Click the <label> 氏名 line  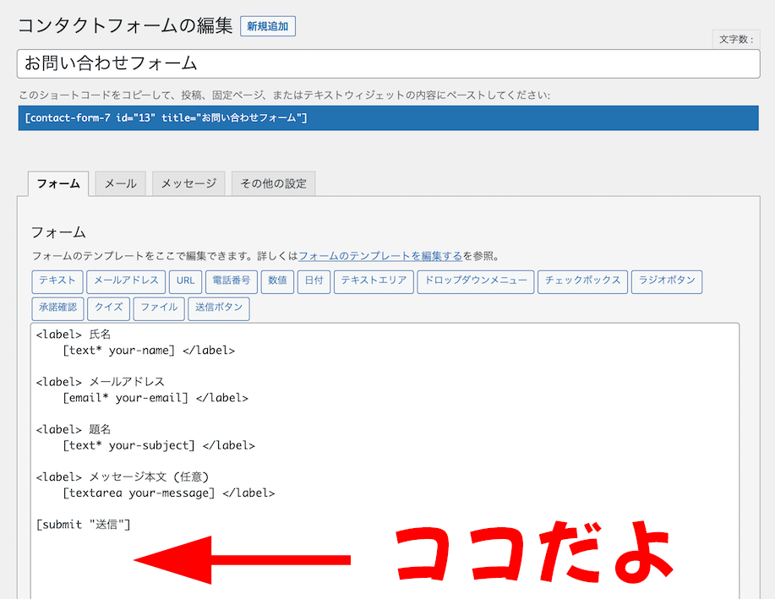(x=74, y=335)
